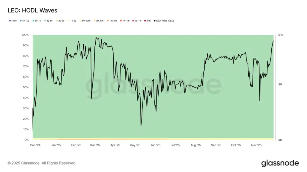
Task: Click the Nov '25 x-axis label
Action: click(256, 145)
